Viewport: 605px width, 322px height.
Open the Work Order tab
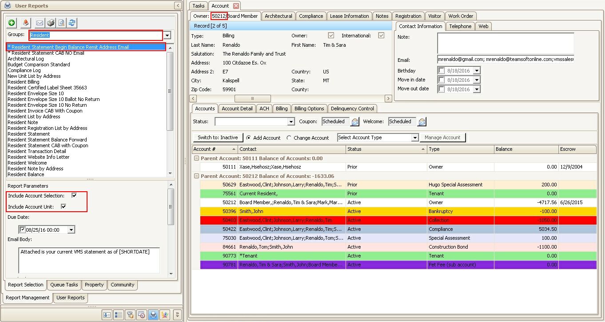461,16
